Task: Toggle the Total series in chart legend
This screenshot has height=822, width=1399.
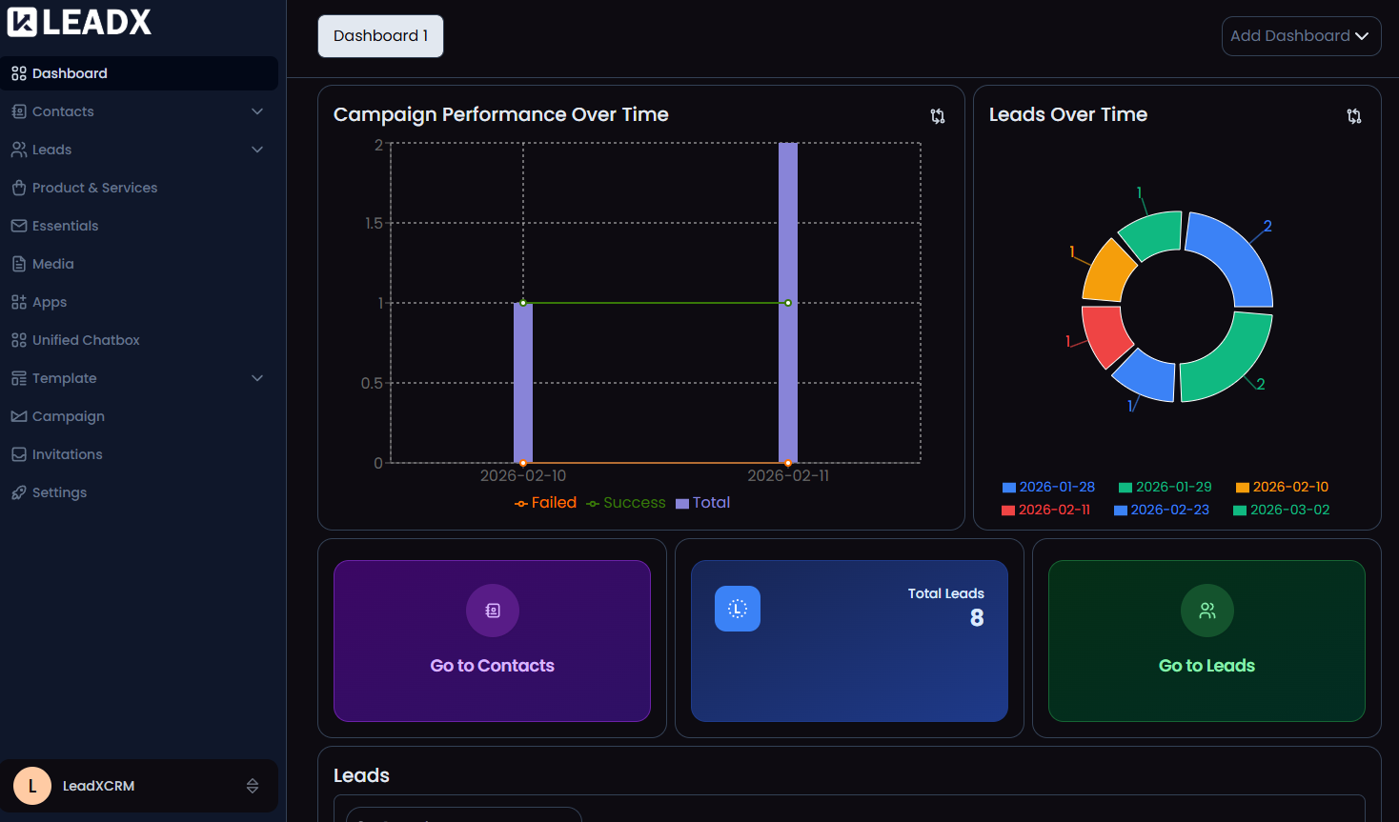Action: click(x=702, y=502)
